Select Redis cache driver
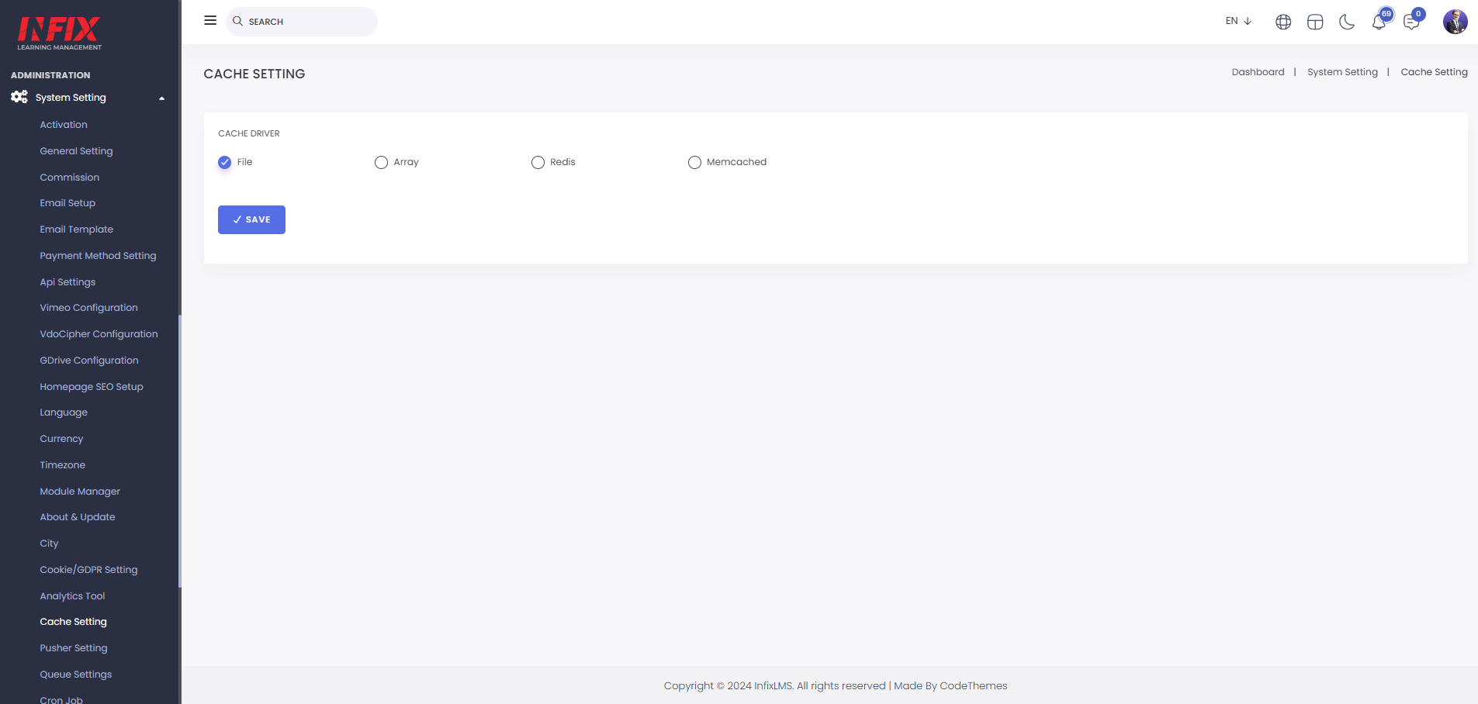 click(538, 162)
